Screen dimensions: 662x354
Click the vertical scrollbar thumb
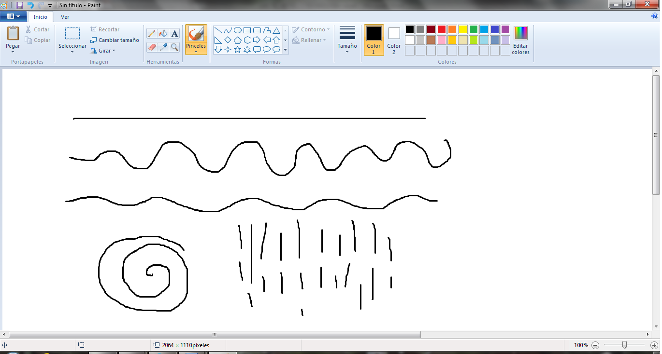tap(656, 135)
